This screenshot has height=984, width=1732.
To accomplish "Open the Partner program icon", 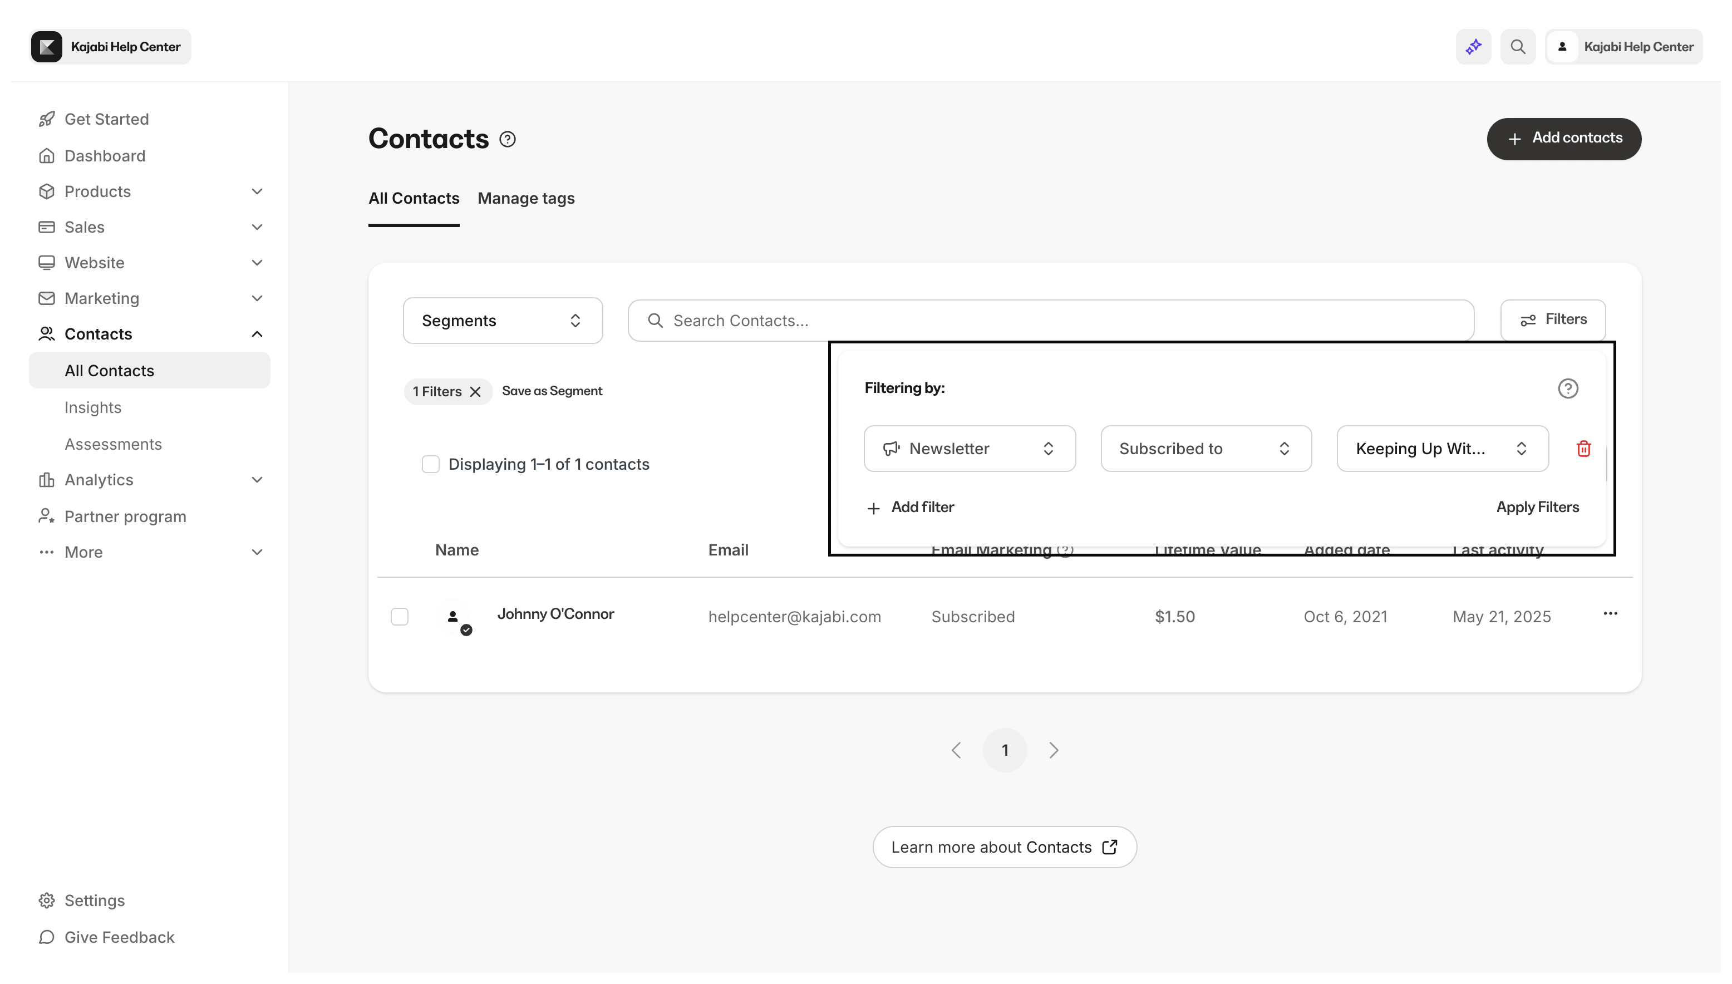I will click(x=46, y=515).
